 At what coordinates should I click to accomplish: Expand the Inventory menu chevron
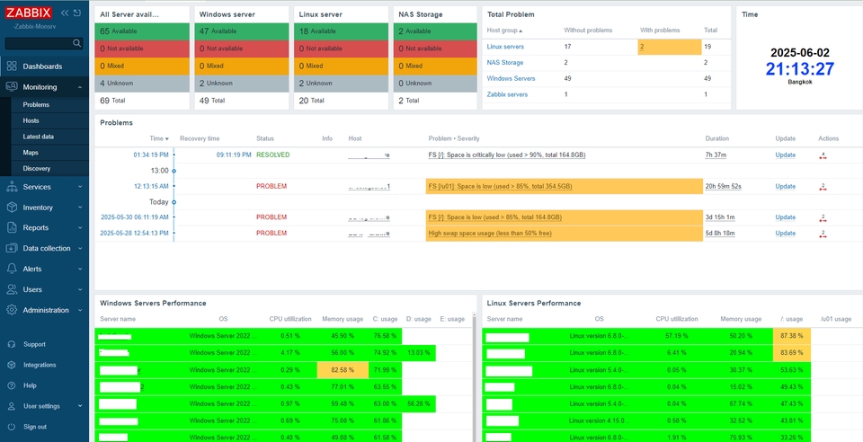(x=80, y=208)
